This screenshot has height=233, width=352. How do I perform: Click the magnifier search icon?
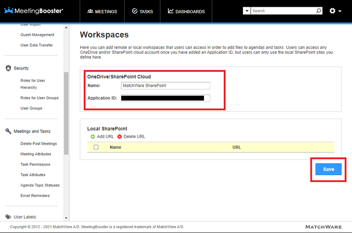[319, 11]
